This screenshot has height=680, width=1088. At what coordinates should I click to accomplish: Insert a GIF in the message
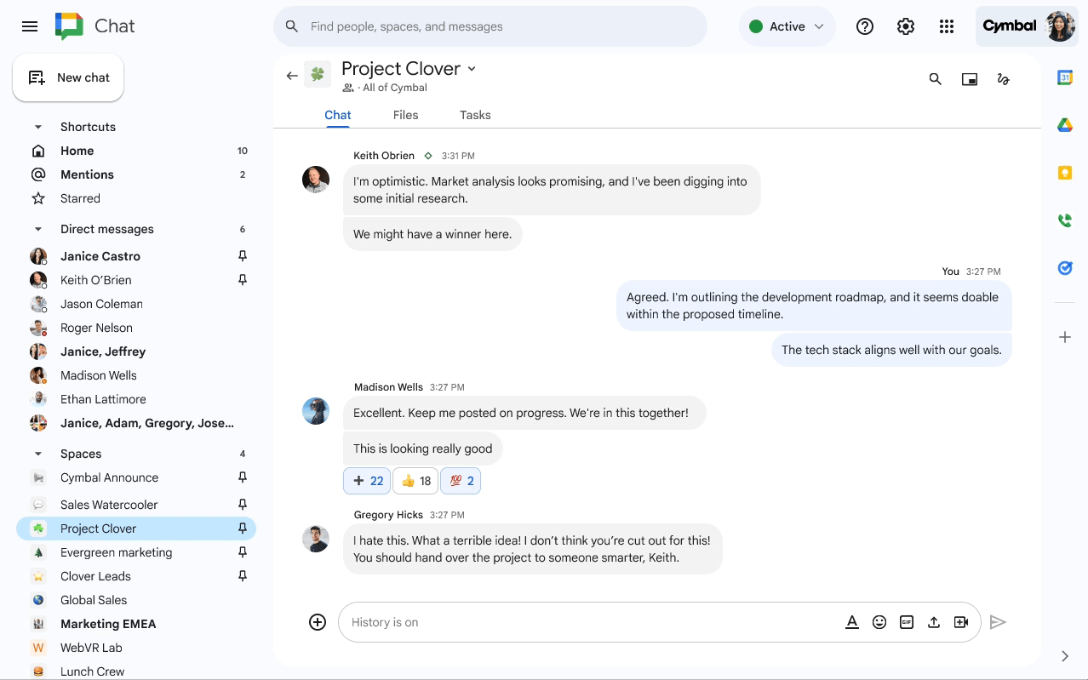click(x=907, y=622)
